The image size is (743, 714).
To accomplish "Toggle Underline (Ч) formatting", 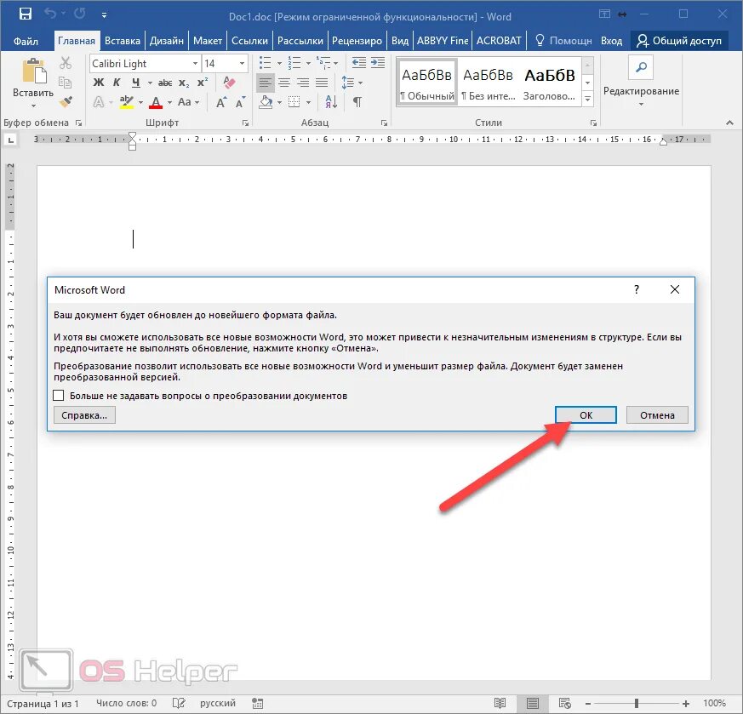I will [136, 83].
